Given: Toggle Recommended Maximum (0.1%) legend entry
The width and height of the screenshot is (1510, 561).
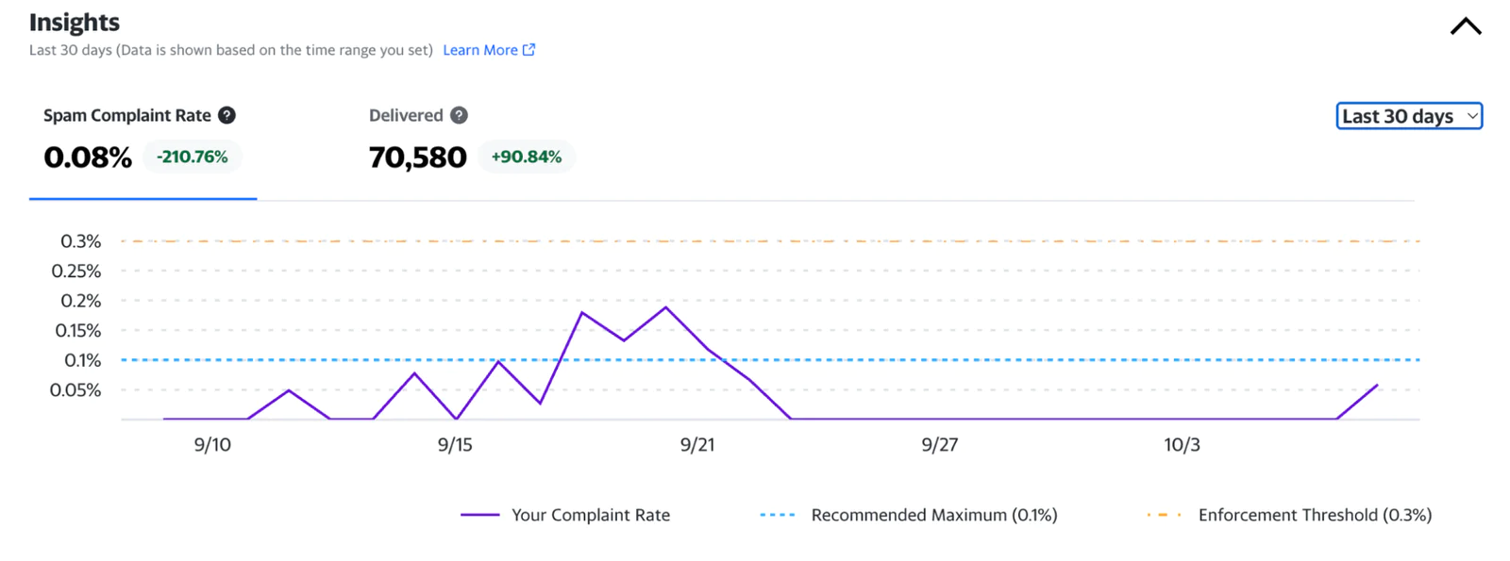Looking at the screenshot, I should point(933,515).
